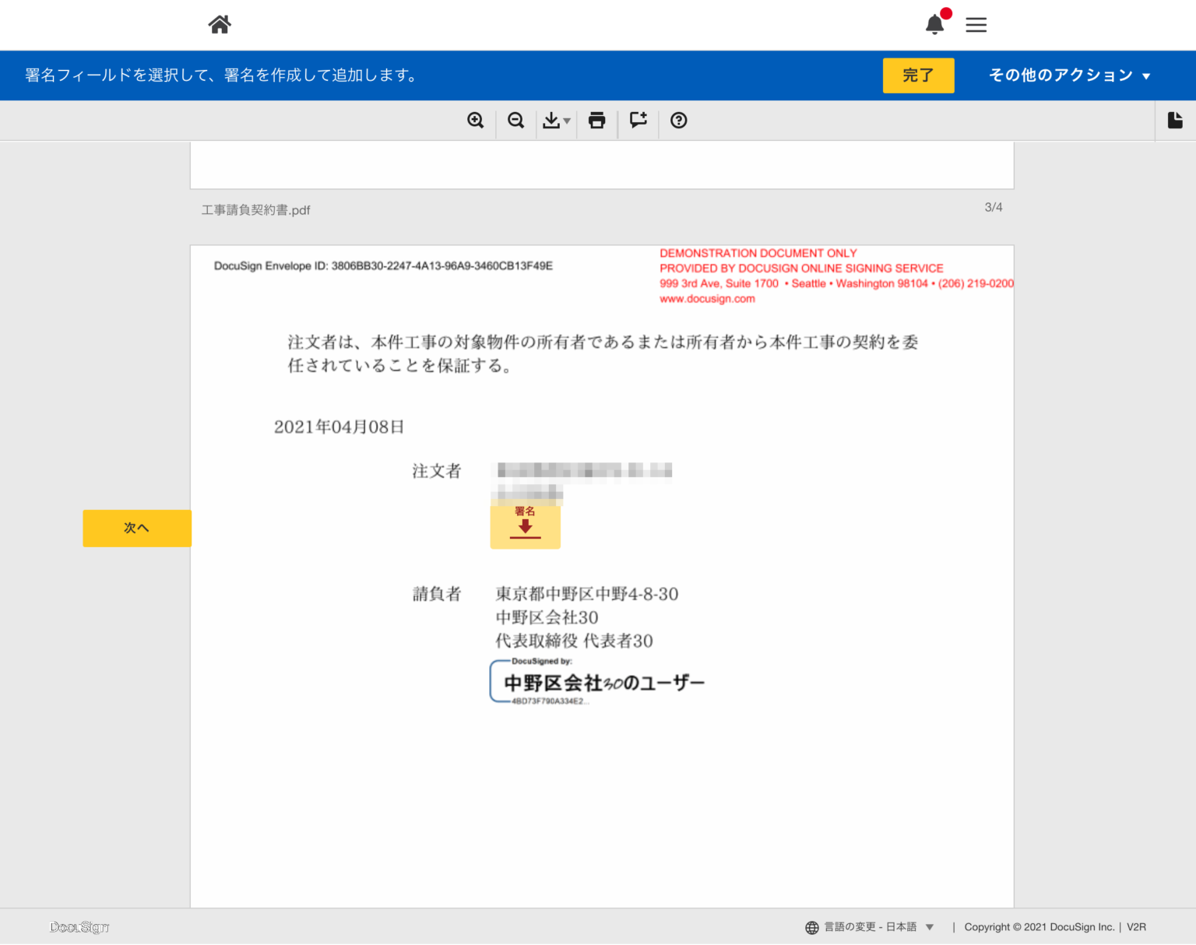Select the zoom in magnifier tool
Screen dimensions: 1196x945
tap(476, 121)
